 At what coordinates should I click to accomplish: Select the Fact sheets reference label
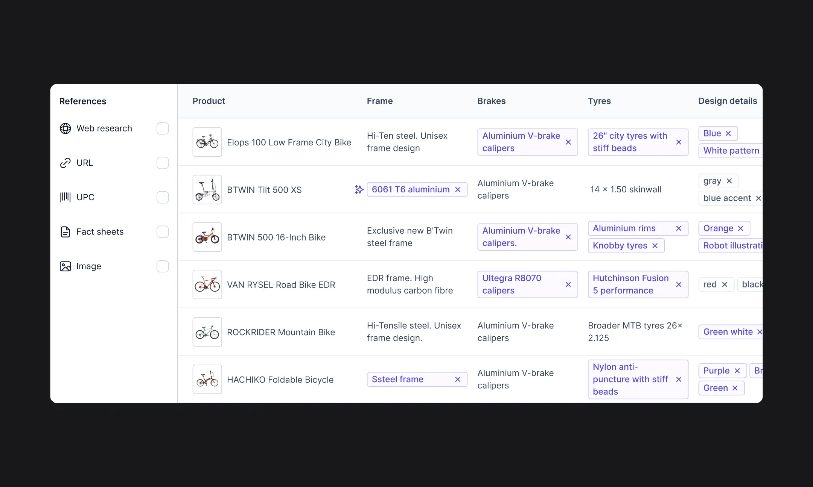point(100,232)
